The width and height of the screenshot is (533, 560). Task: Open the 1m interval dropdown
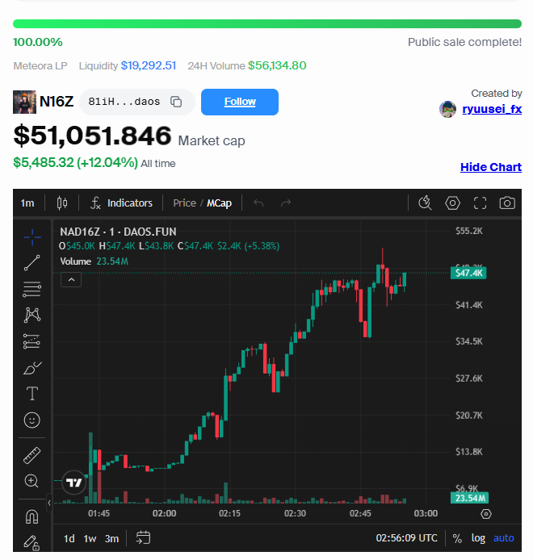[27, 203]
